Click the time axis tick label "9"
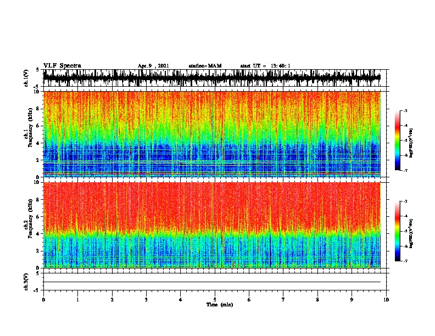435x336 pixels. (352, 300)
